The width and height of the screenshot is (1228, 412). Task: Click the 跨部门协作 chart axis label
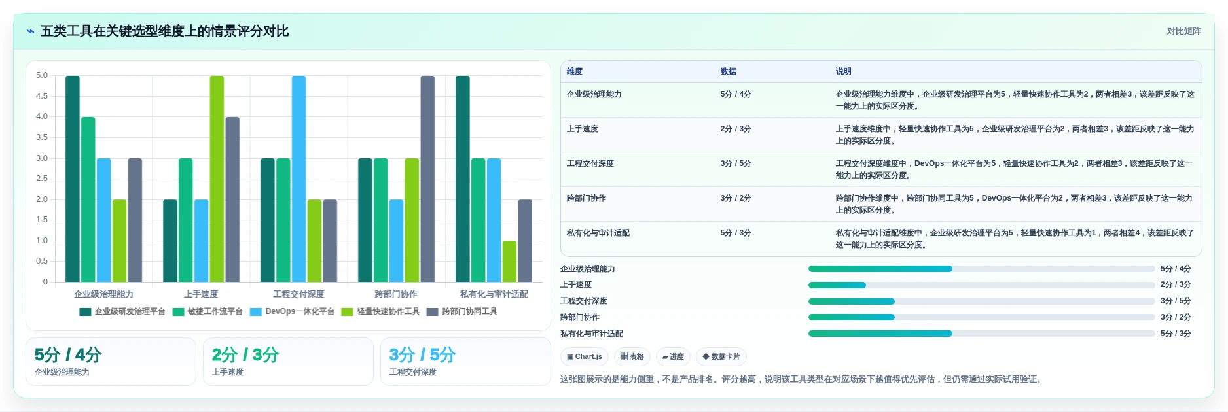point(396,294)
